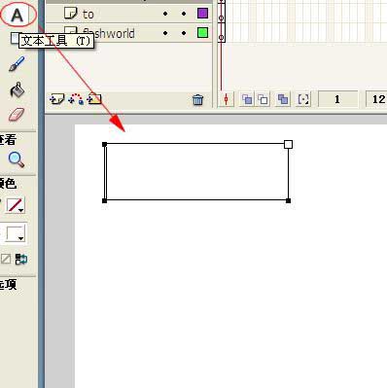Click the text box resize handle
Screen dimensions: 387x388
click(288, 144)
